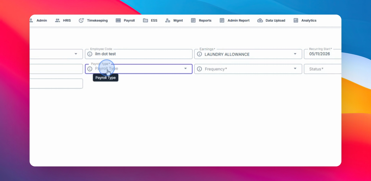The image size is (371, 181).
Task: Click the Recurring Start date field
Action: tap(323, 54)
